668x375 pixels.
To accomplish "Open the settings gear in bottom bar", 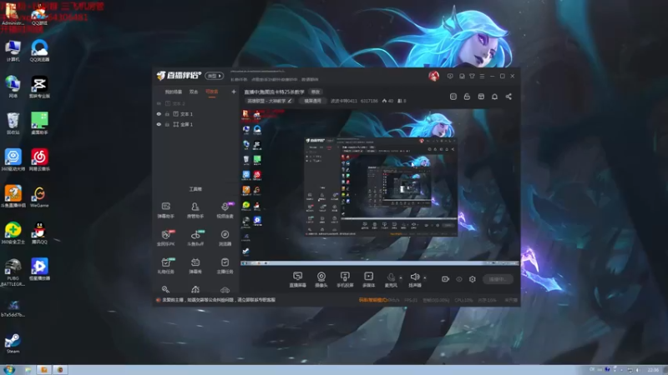I will pyautogui.click(x=473, y=279).
